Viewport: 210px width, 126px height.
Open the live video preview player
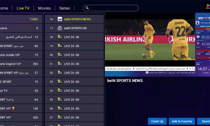[x=150, y=44]
